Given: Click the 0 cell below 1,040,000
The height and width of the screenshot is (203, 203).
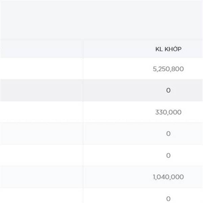Looking at the screenshot, I should click(x=168, y=198).
